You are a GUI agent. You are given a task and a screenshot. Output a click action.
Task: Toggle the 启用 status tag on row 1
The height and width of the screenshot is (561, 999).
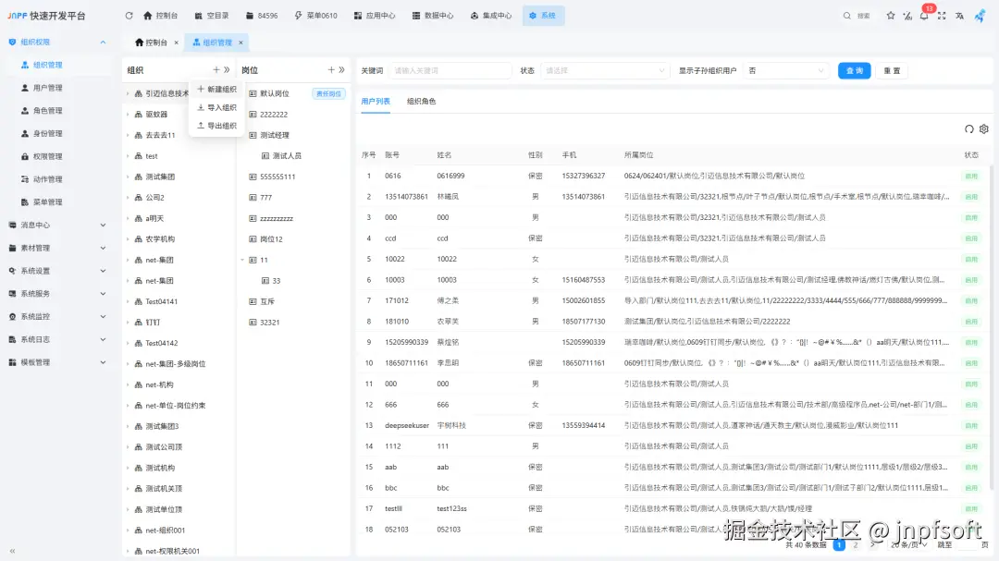click(971, 176)
